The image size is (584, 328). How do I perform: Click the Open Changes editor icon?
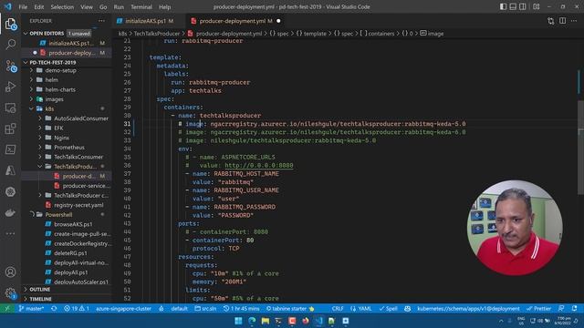click(x=551, y=21)
